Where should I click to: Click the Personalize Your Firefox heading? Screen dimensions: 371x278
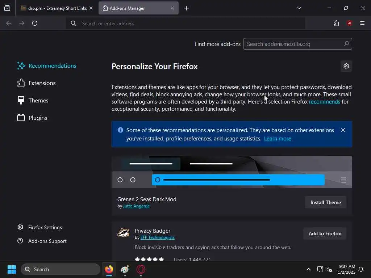(154, 67)
